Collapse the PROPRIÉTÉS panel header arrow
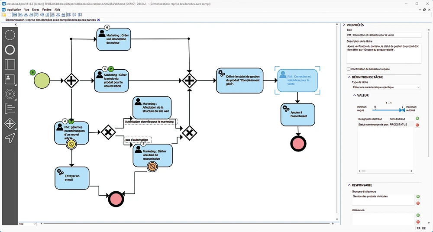Screen dimensions: 433x232 tap(344, 25)
